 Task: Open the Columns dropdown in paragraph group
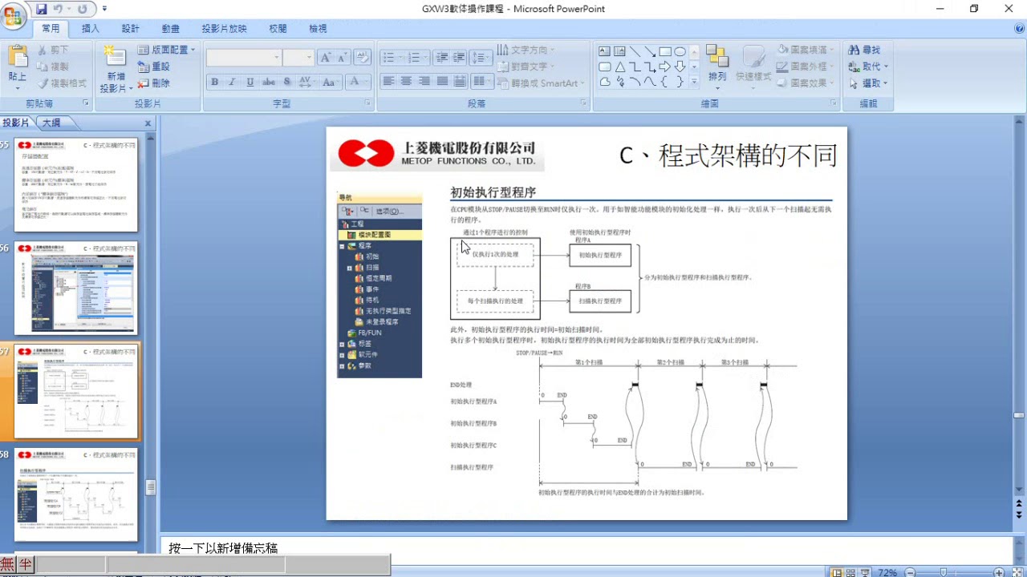point(482,82)
